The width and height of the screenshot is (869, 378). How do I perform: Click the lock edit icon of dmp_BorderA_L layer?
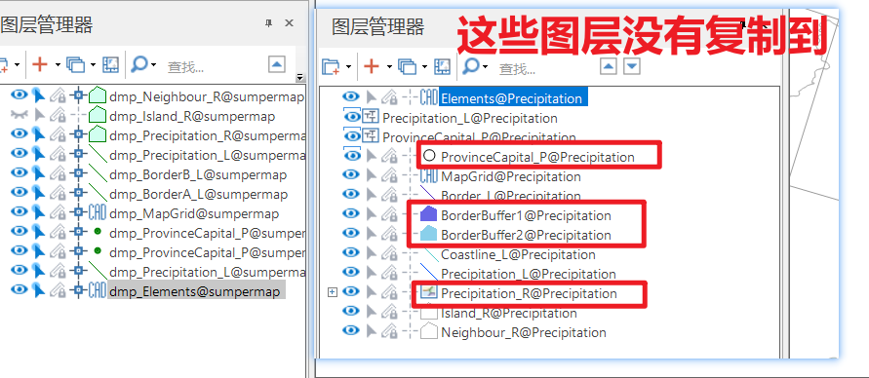pyautogui.click(x=58, y=194)
